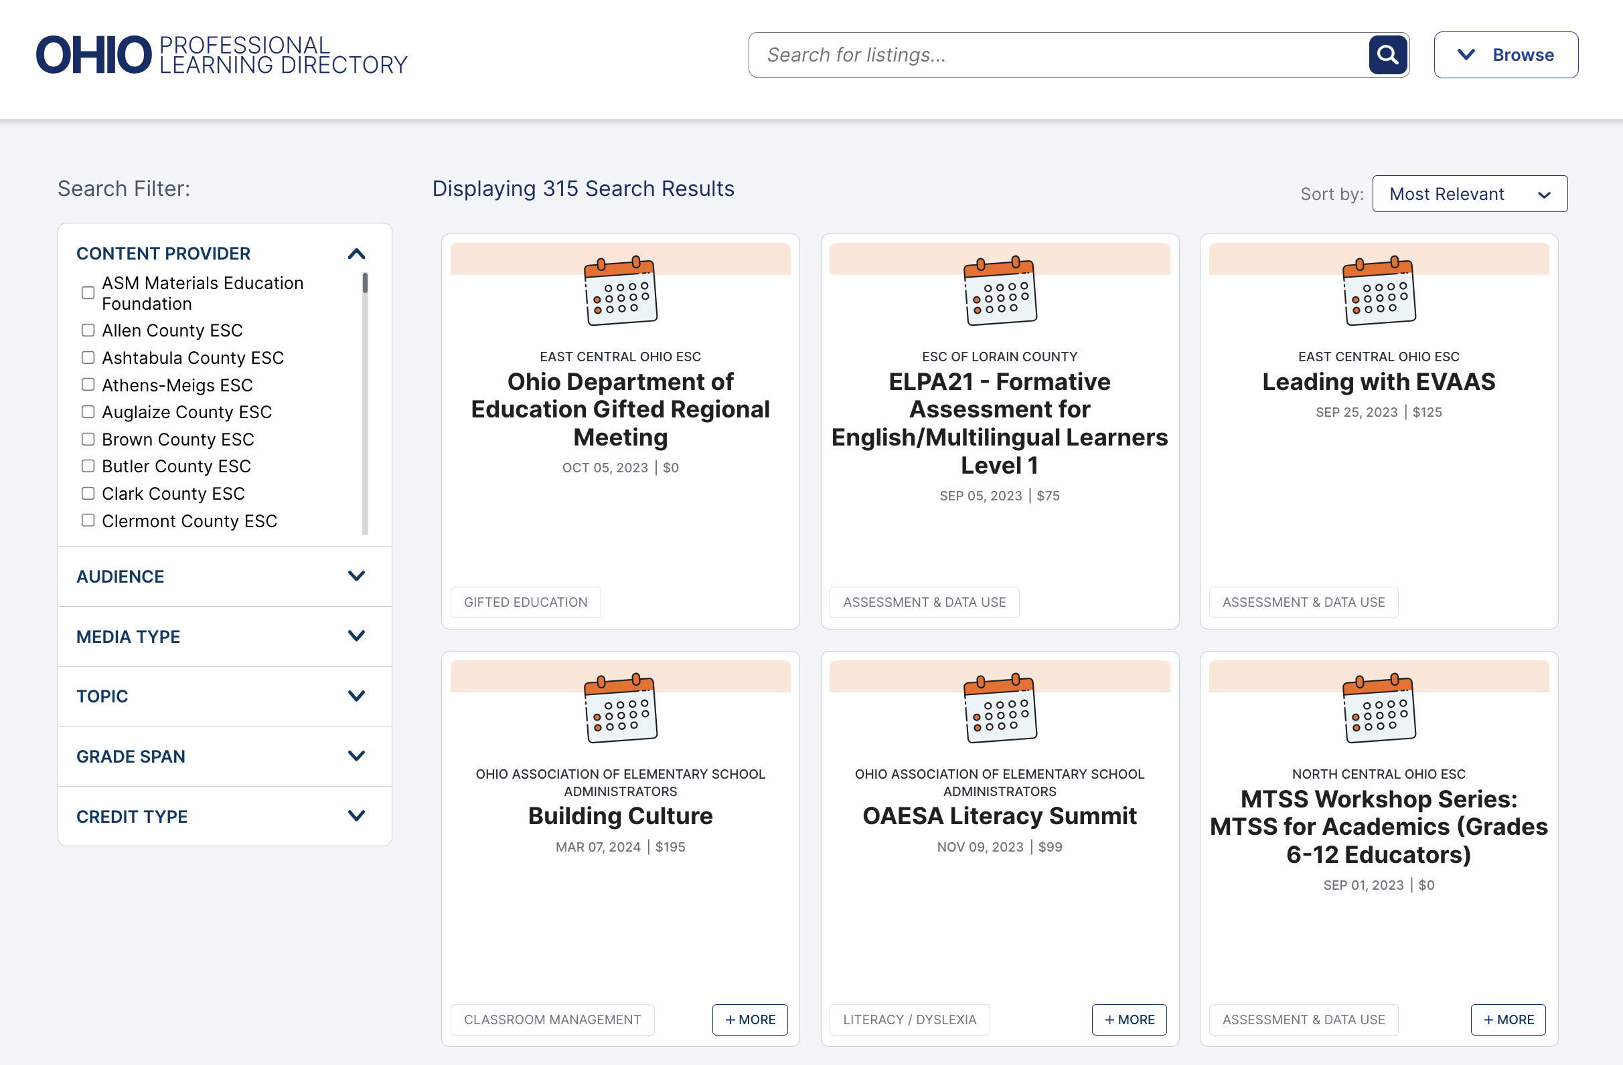Click calendar icon on MTSS Workshop Series card

pyautogui.click(x=1379, y=708)
